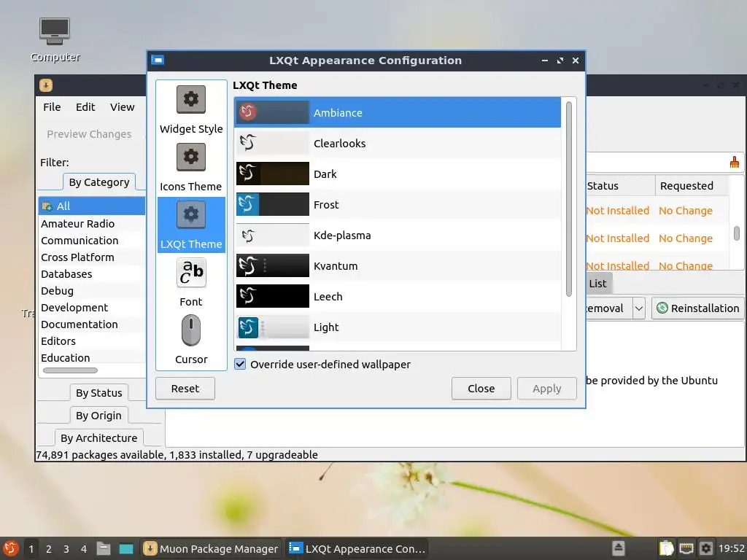Click the clear search broom icon
Viewport: 747px width, 560px height.
click(x=734, y=163)
